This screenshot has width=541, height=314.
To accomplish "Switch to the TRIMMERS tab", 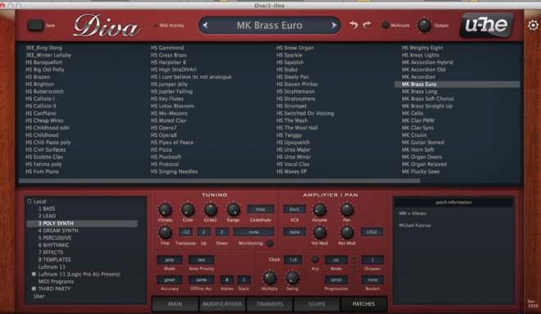I will (270, 304).
